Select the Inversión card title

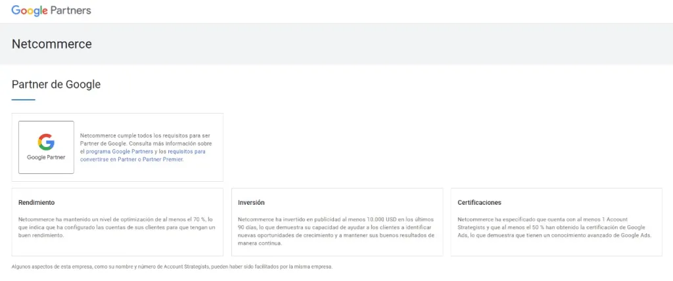coord(251,202)
